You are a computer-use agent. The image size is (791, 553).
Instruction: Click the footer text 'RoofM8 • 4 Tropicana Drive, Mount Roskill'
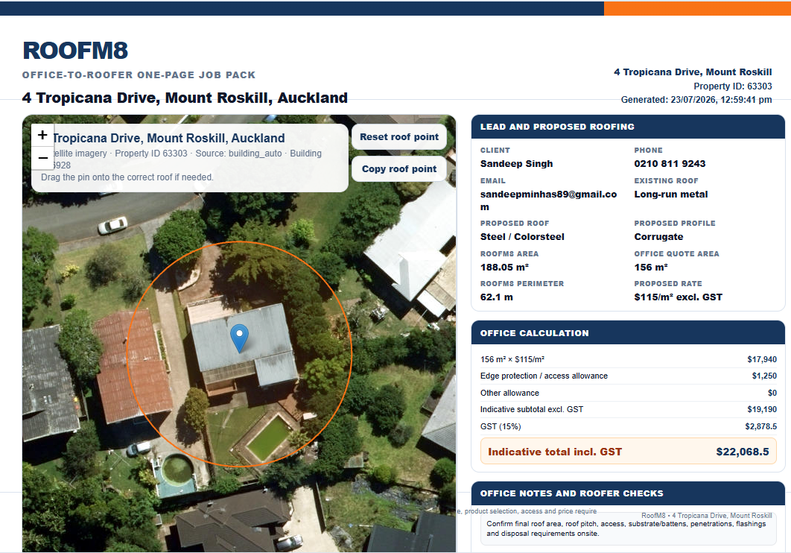(x=706, y=516)
